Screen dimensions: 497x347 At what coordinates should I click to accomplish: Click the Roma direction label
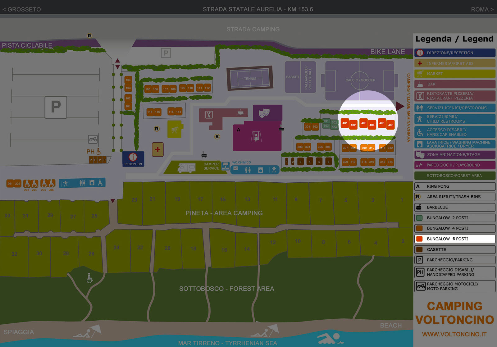482,9
